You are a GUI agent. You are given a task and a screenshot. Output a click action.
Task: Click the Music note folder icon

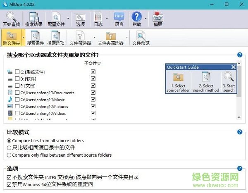point(10,99)
